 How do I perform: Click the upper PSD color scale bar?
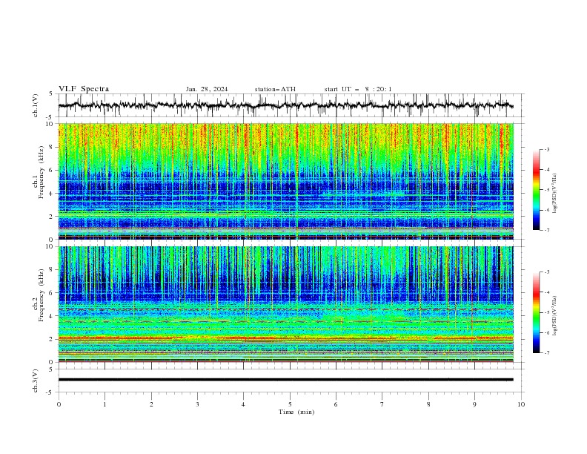pyautogui.click(x=536, y=190)
